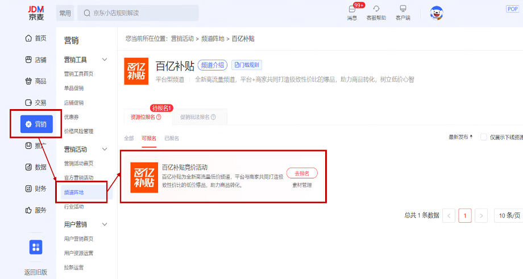This screenshot has width=523, height=279.
Task: Switch to 促销玩法报名 tab
Action: 200,117
